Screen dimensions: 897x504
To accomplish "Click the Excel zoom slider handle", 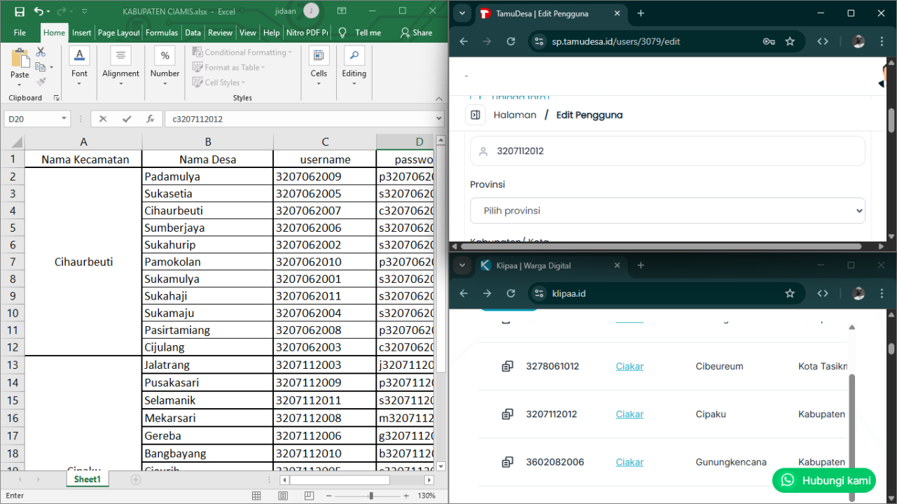I will [371, 496].
